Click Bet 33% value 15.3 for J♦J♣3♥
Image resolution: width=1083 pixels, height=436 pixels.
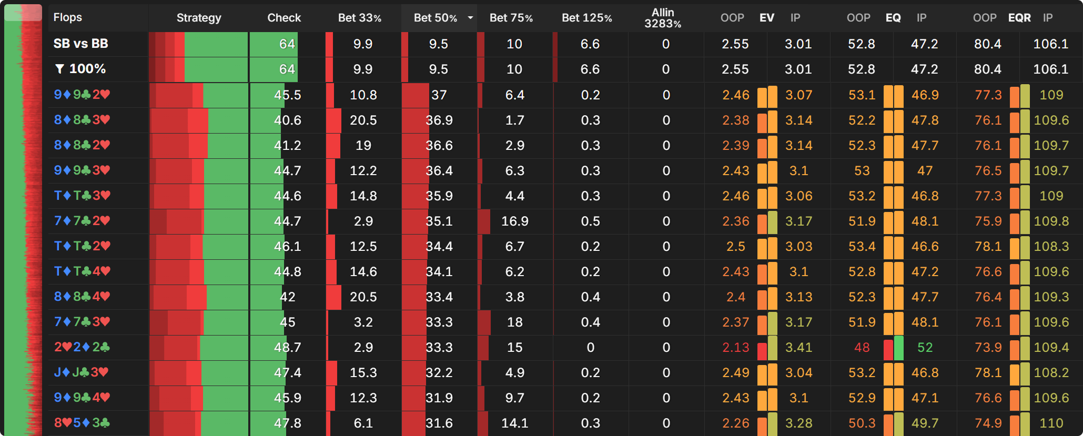pos(363,373)
